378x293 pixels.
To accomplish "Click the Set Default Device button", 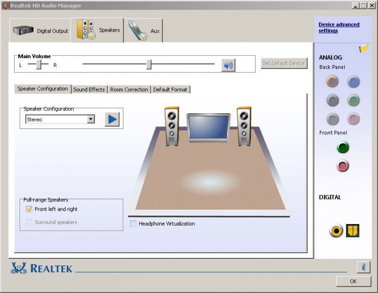I will coord(284,63).
